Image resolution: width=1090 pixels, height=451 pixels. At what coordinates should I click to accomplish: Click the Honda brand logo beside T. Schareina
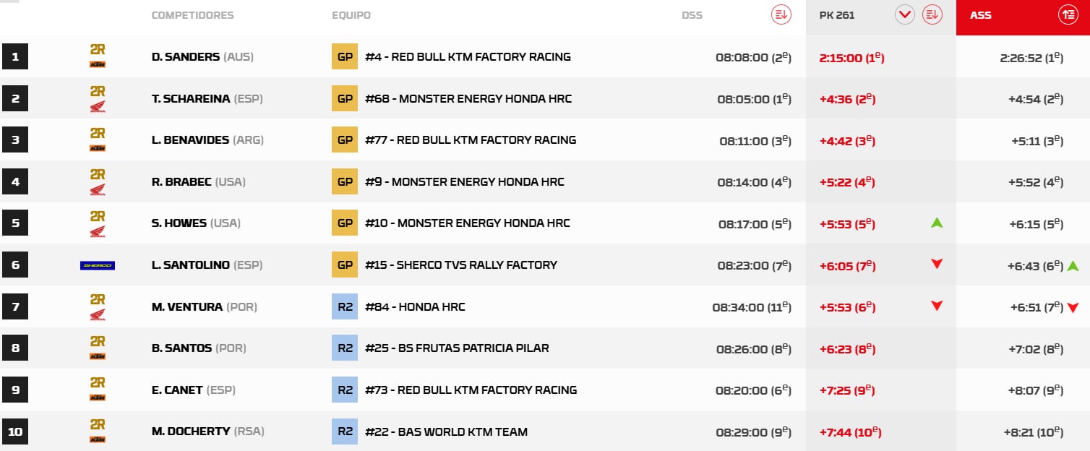click(x=98, y=106)
